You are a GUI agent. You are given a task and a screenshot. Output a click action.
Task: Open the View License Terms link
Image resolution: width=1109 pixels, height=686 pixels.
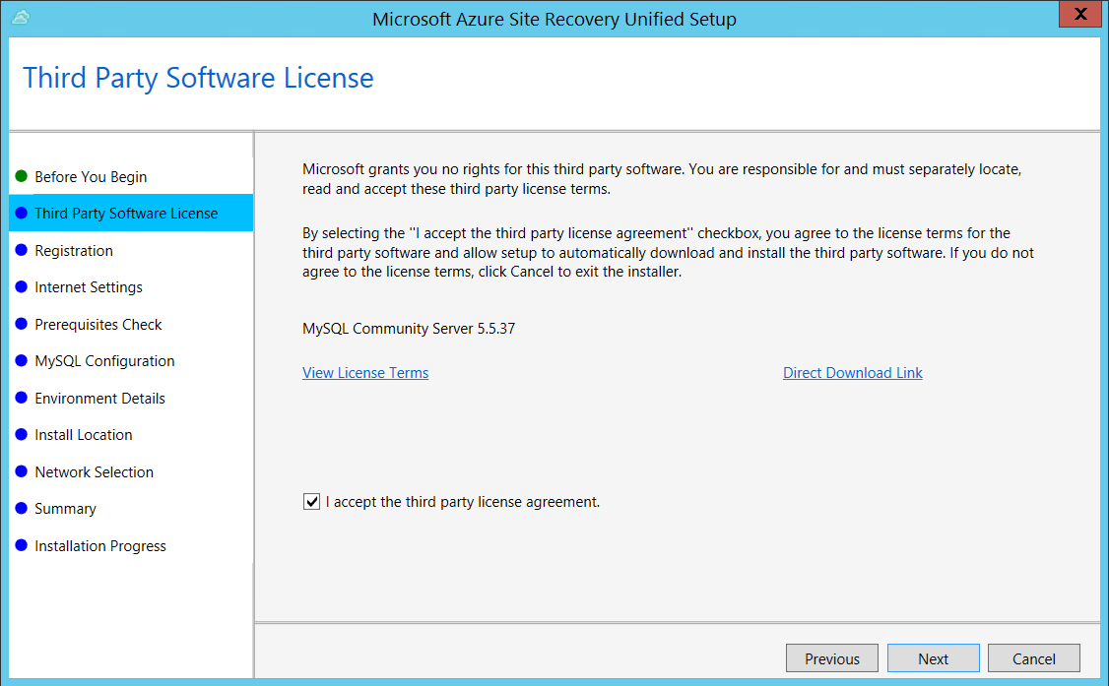coord(365,372)
